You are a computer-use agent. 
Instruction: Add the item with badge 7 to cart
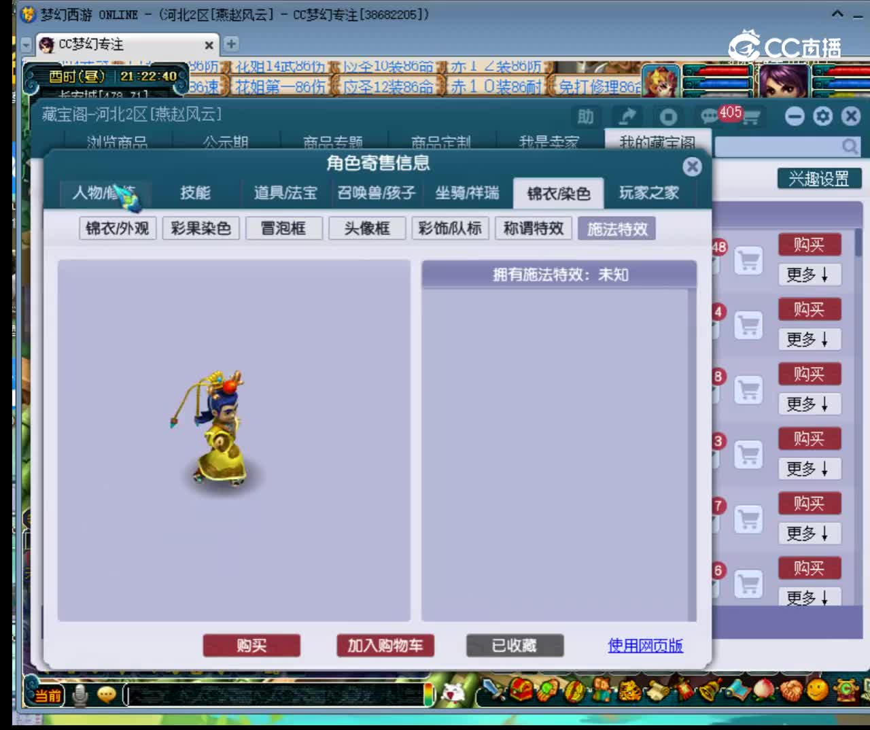[x=748, y=519]
